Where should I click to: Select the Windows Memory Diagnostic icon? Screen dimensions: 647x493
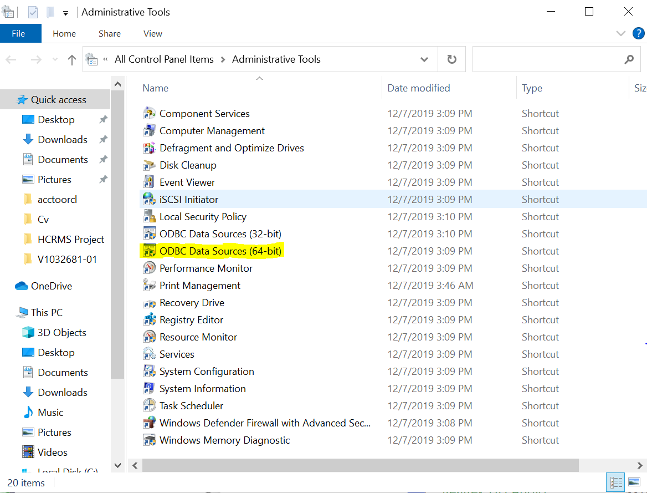149,440
